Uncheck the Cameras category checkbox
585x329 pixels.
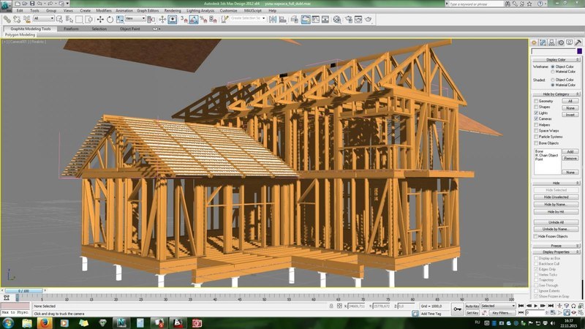(536, 118)
